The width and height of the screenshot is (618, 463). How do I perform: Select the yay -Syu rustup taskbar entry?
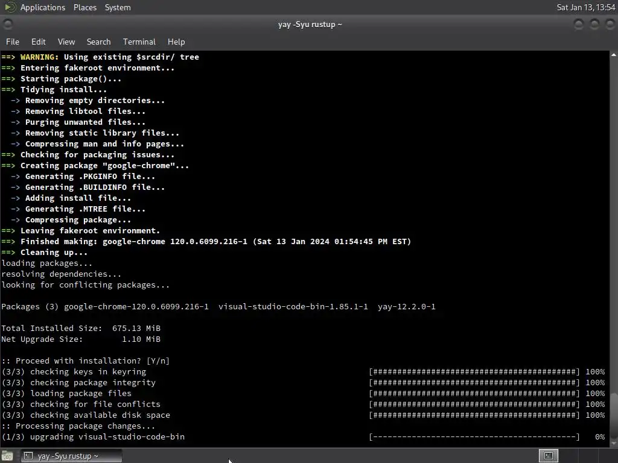tap(71, 456)
